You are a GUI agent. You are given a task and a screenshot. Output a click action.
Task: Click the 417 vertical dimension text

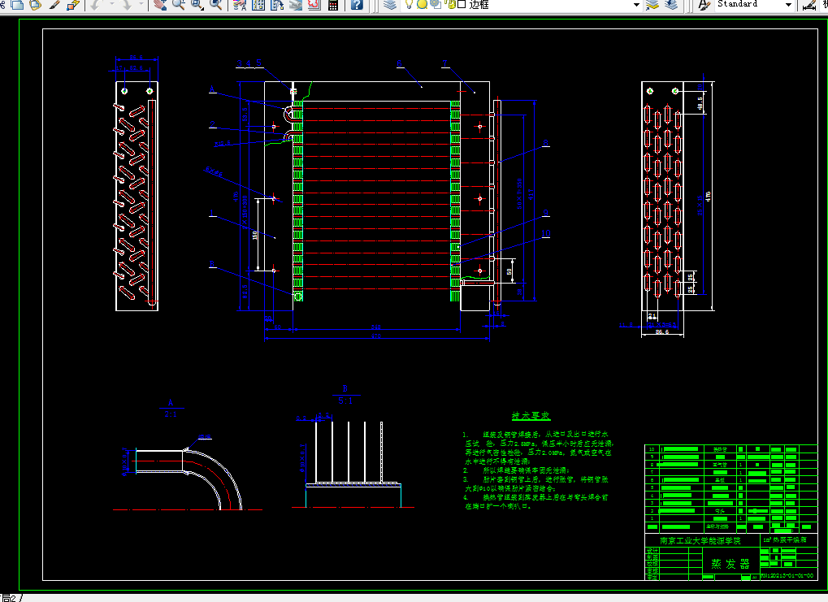tap(531, 194)
